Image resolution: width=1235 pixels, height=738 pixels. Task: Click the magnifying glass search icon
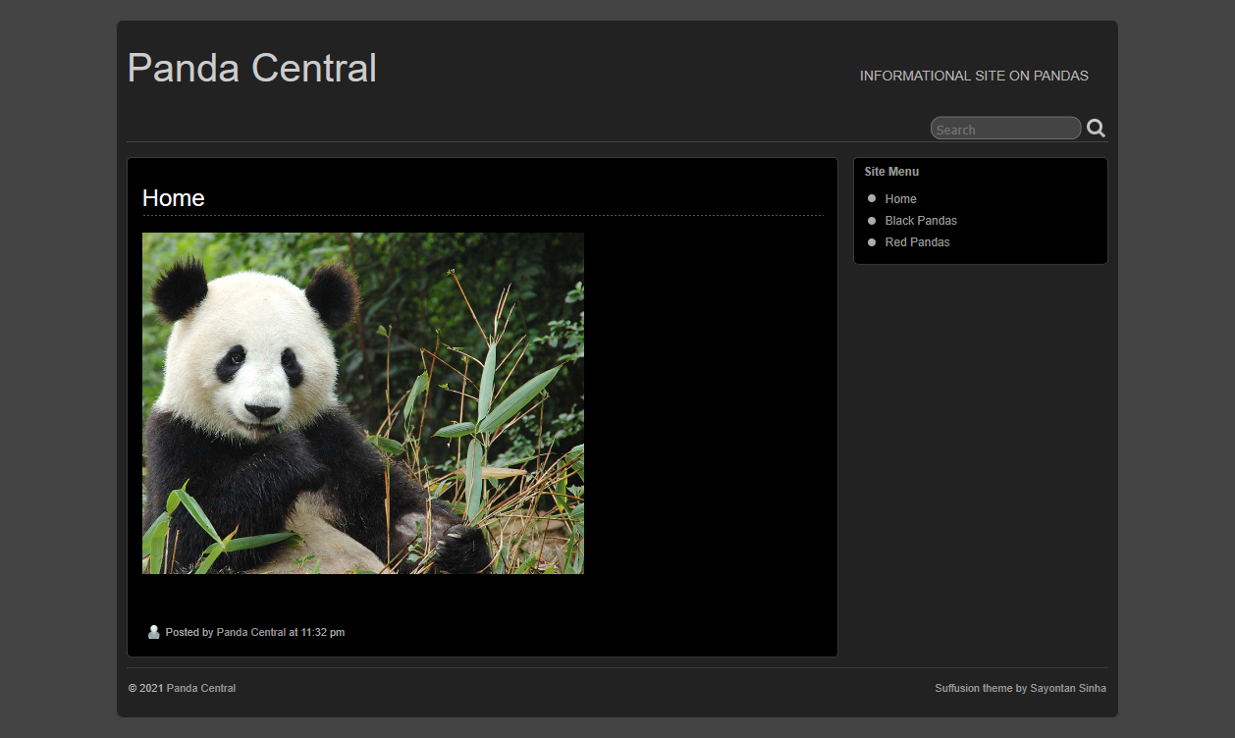[1096, 128]
